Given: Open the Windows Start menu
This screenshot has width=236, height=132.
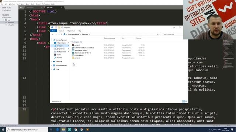Looking at the screenshot, I should (x=3, y=129).
